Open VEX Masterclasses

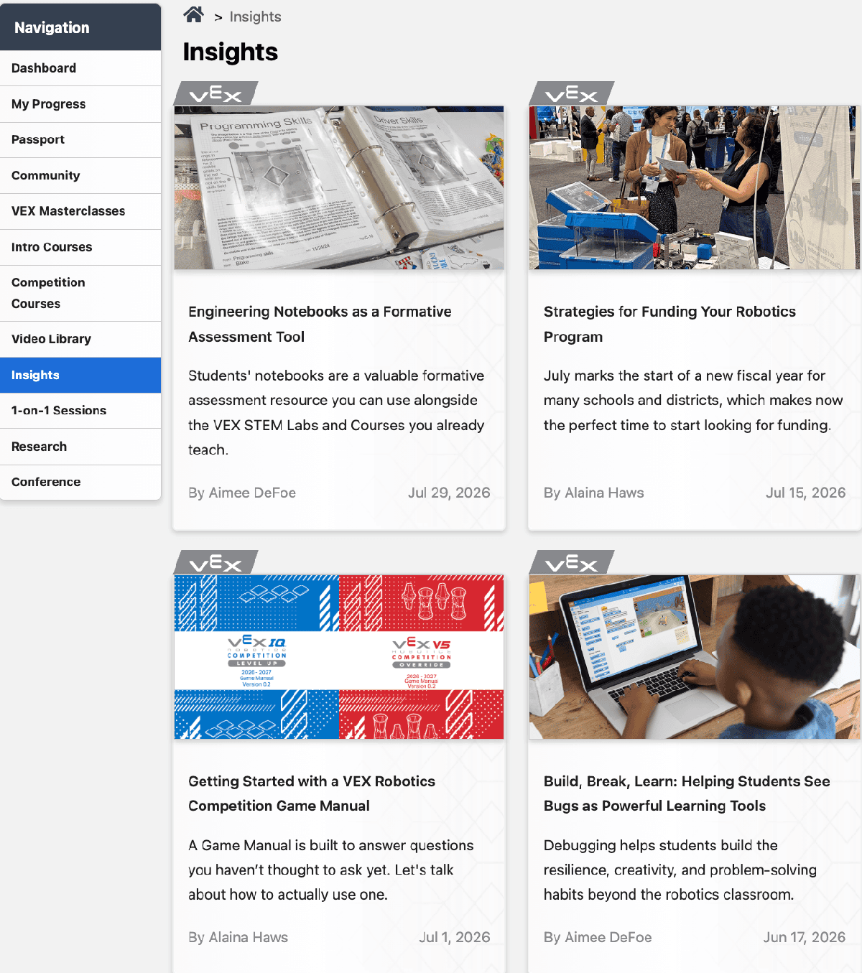(80, 211)
